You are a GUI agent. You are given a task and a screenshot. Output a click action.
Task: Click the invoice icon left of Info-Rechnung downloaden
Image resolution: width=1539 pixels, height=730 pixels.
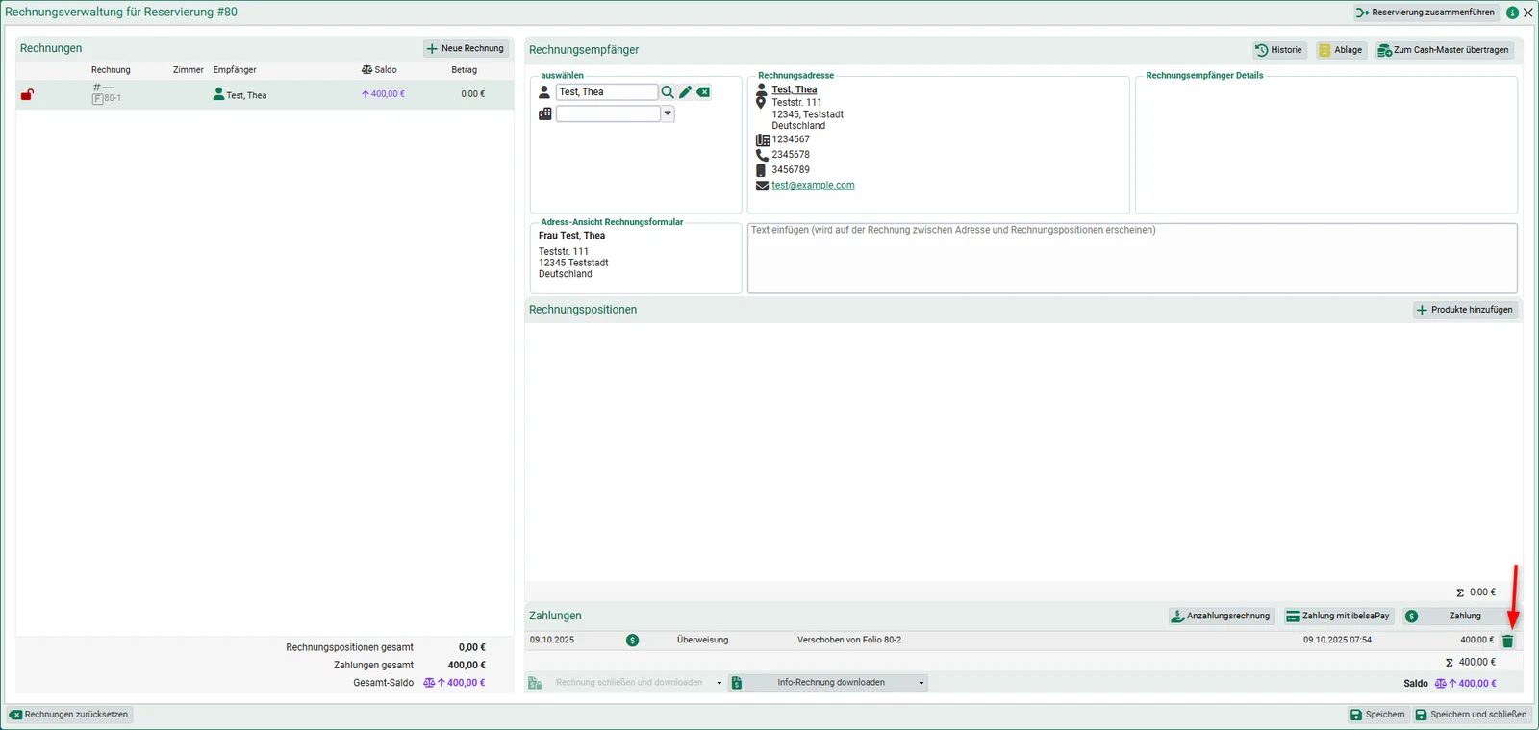[x=737, y=683]
